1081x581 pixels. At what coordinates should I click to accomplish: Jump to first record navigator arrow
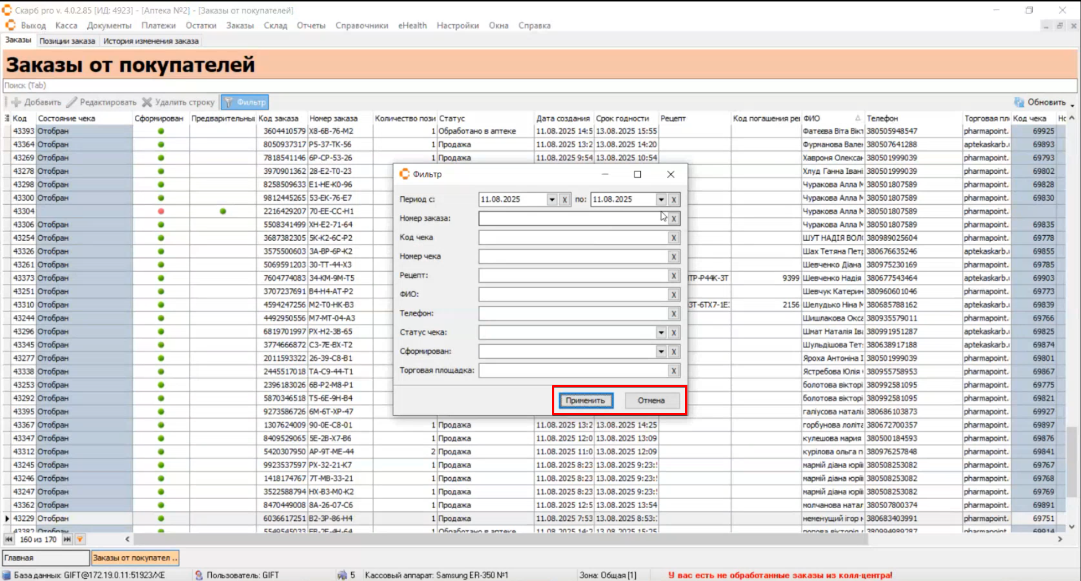click(9, 539)
